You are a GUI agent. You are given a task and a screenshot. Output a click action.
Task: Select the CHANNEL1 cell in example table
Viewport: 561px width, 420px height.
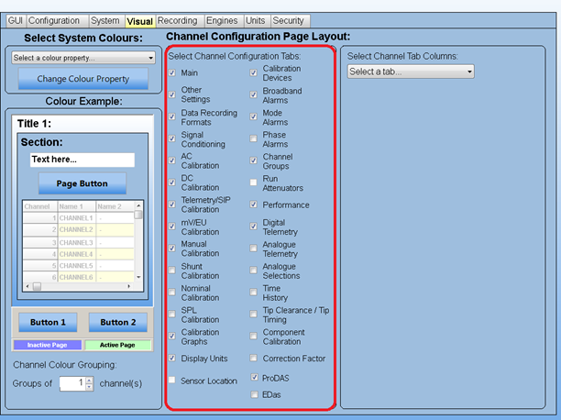[x=77, y=218]
